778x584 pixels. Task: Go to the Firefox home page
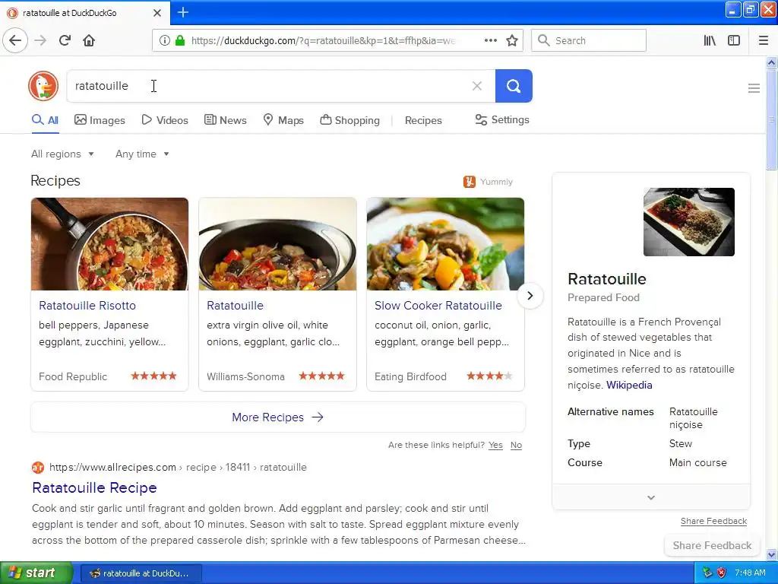[89, 40]
